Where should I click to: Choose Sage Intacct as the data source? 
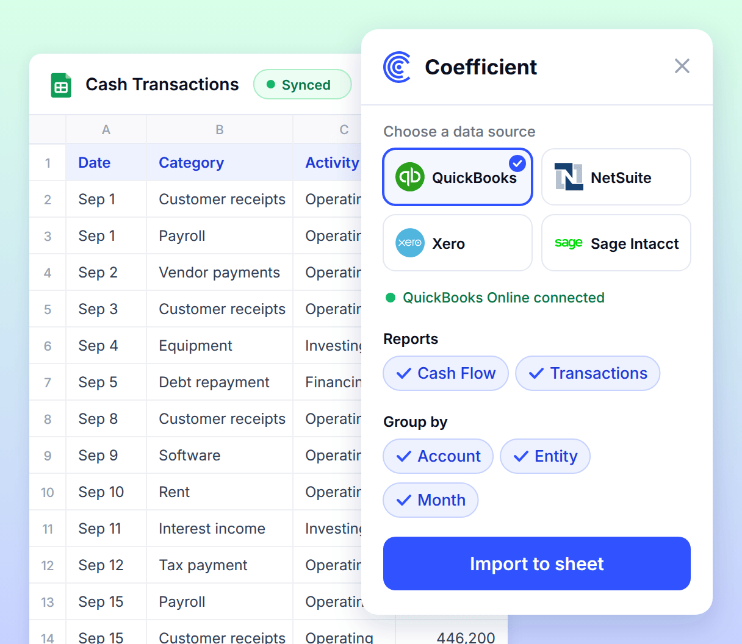[616, 243]
